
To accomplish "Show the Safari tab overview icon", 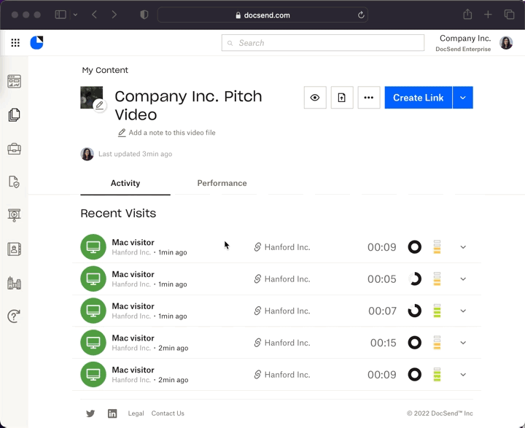I will [x=509, y=15].
